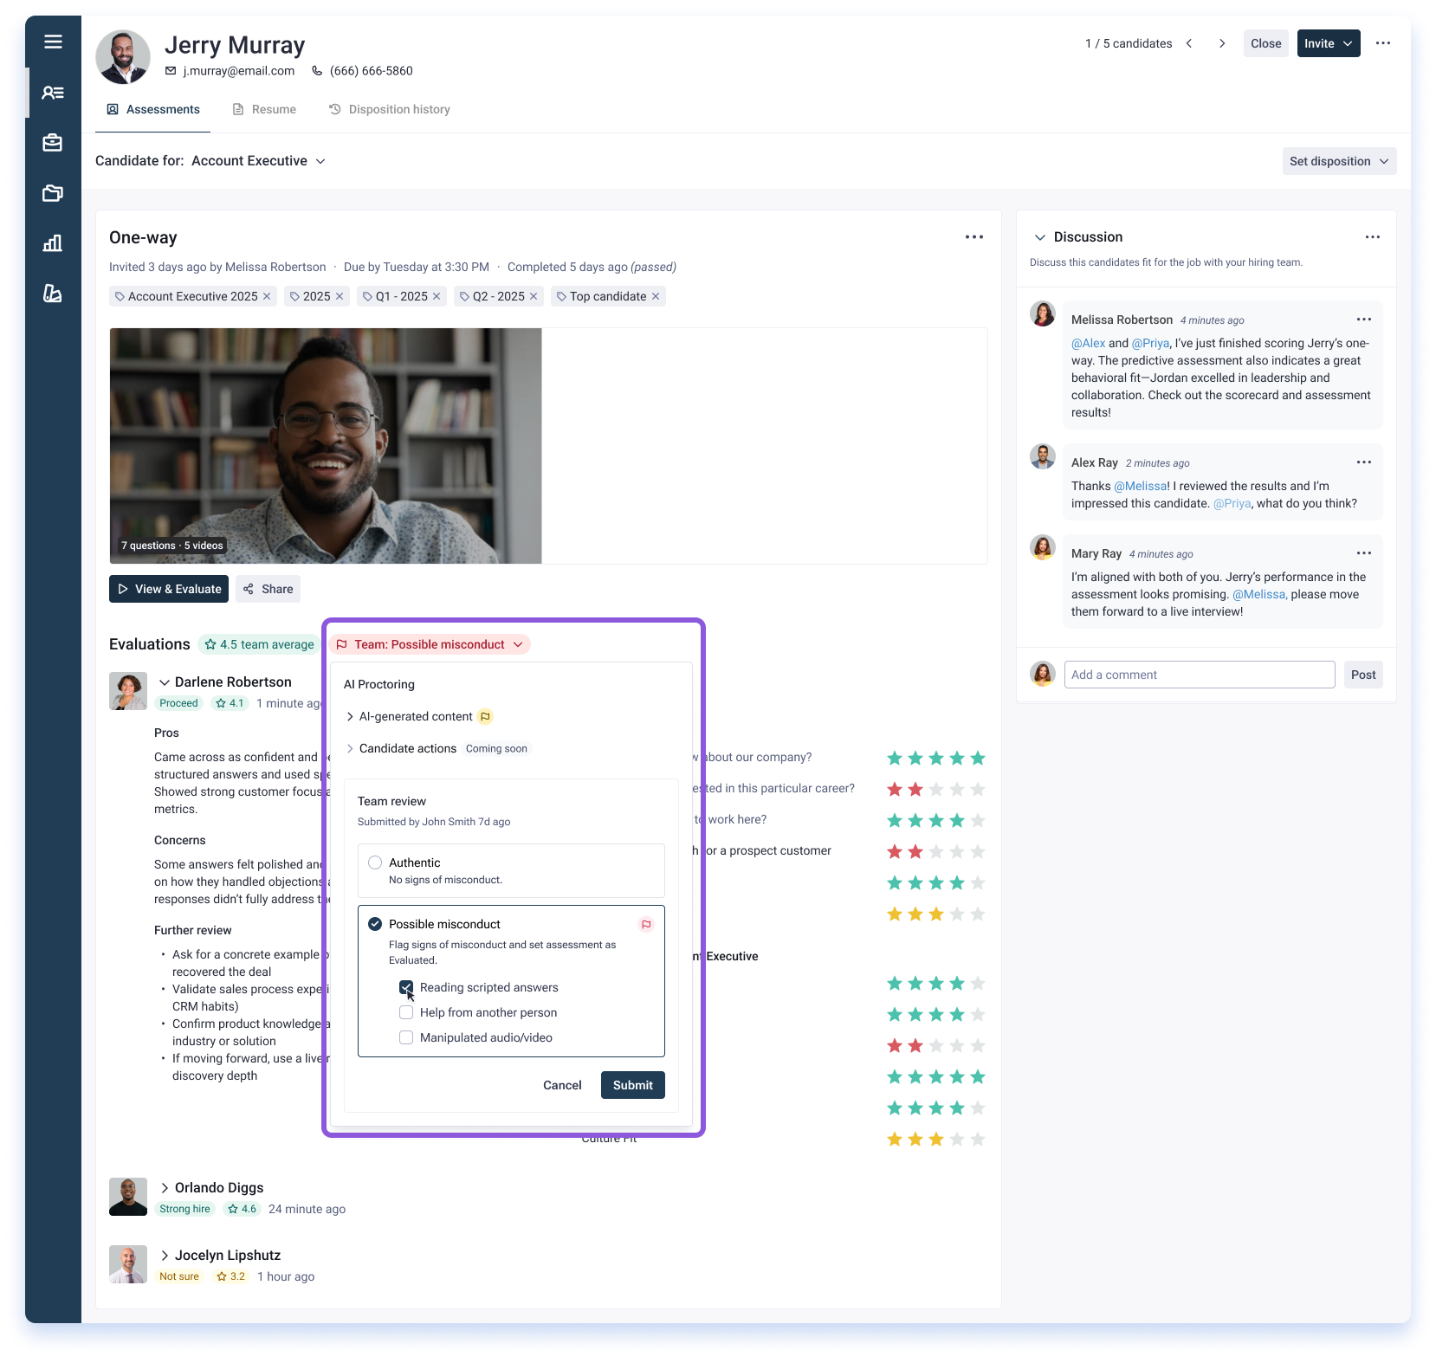Image resolution: width=1436 pixels, height=1350 pixels.
Task: Remove the Q1 - 2025 tag
Action: tap(437, 296)
